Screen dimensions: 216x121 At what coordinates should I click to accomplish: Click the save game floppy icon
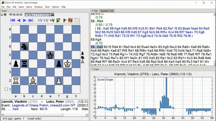pyautogui.click(x=2, y=14)
